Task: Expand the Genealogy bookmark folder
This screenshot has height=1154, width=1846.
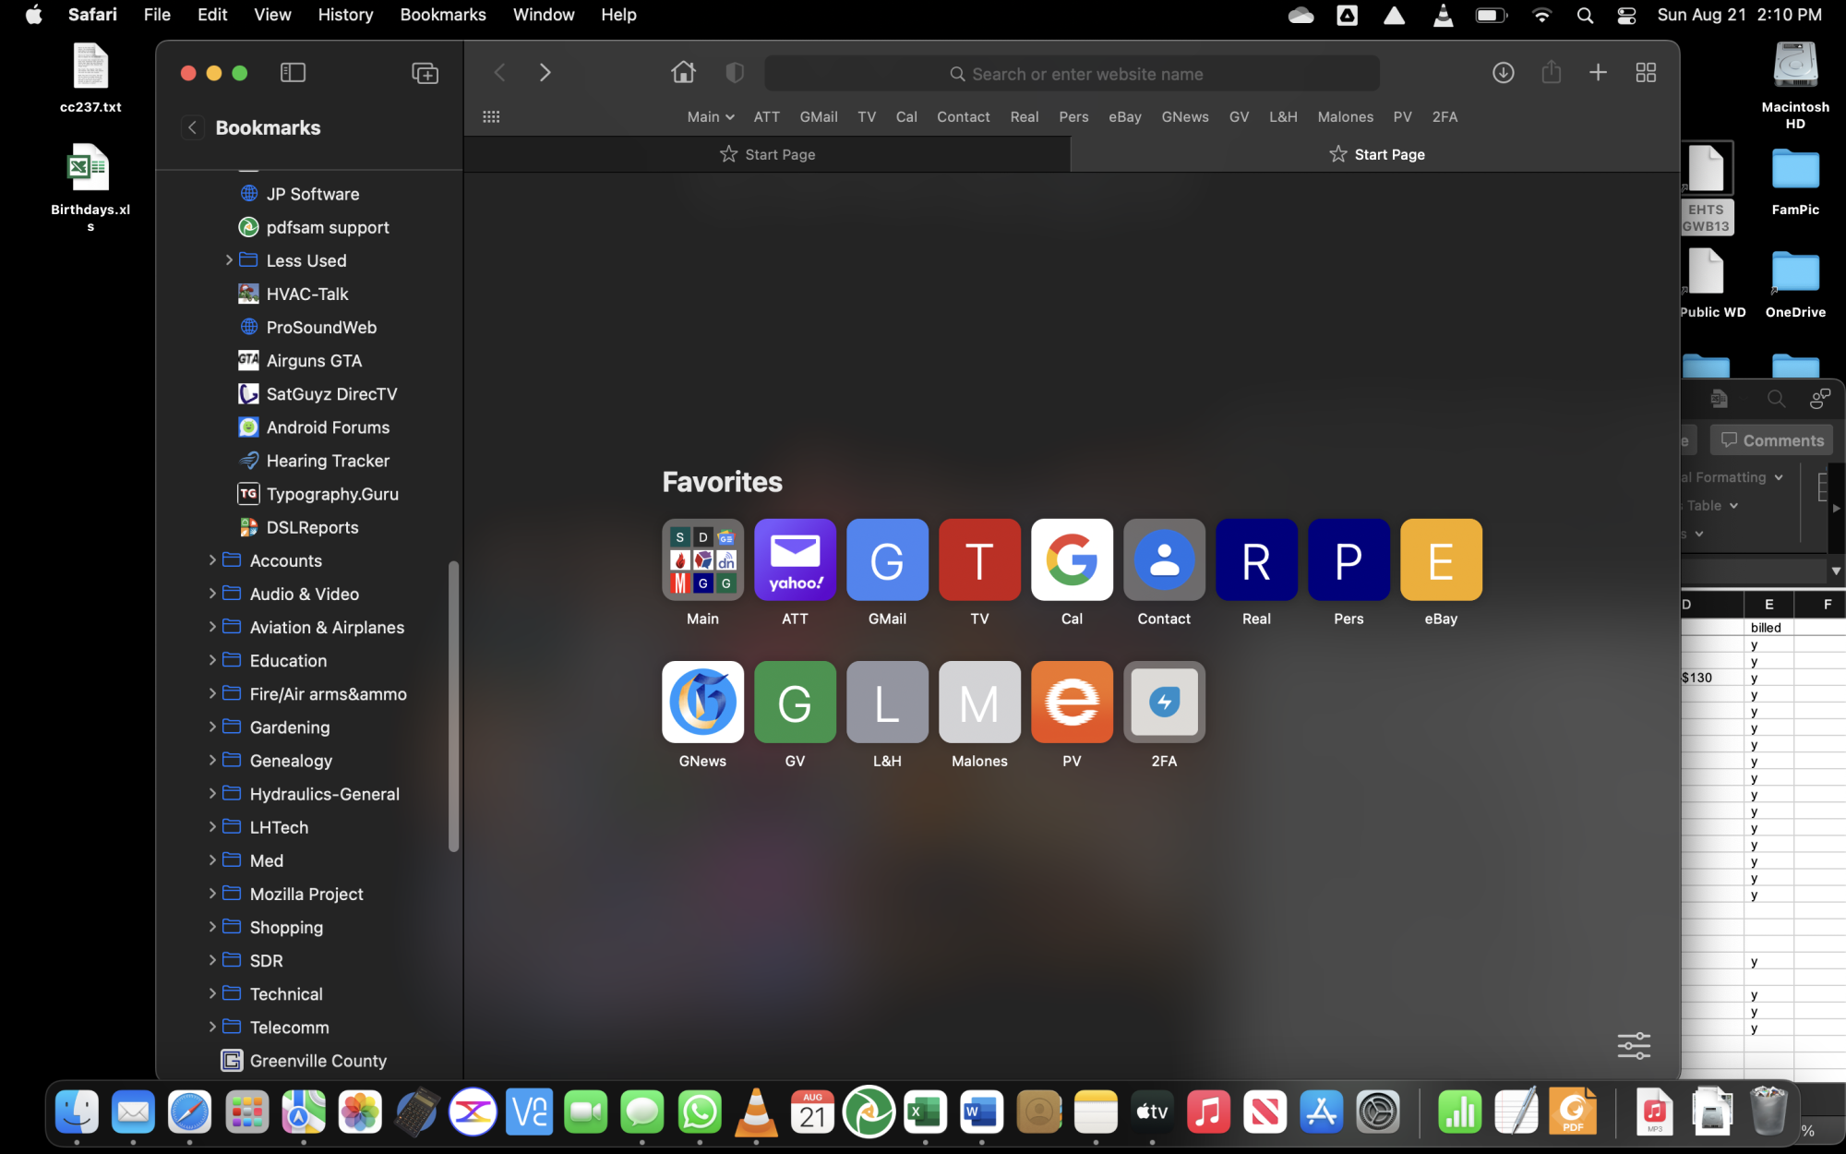Action: point(212,760)
